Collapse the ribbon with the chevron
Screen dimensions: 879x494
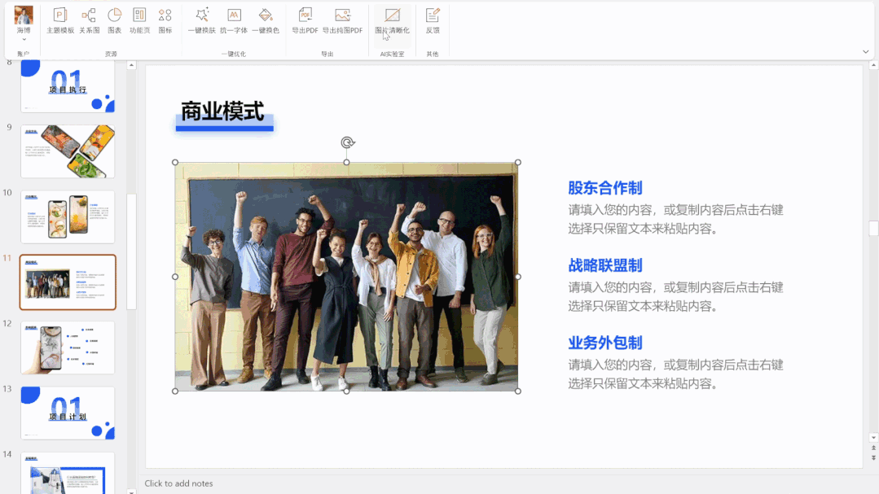coord(865,51)
